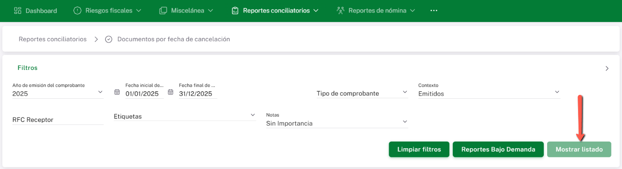622x169 pixels.
Task: Expand the Etiquetas dropdown
Action: (252, 114)
